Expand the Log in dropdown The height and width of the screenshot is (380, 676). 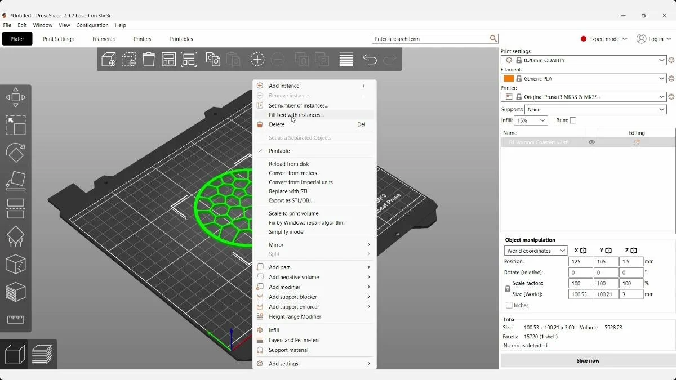coord(654,39)
